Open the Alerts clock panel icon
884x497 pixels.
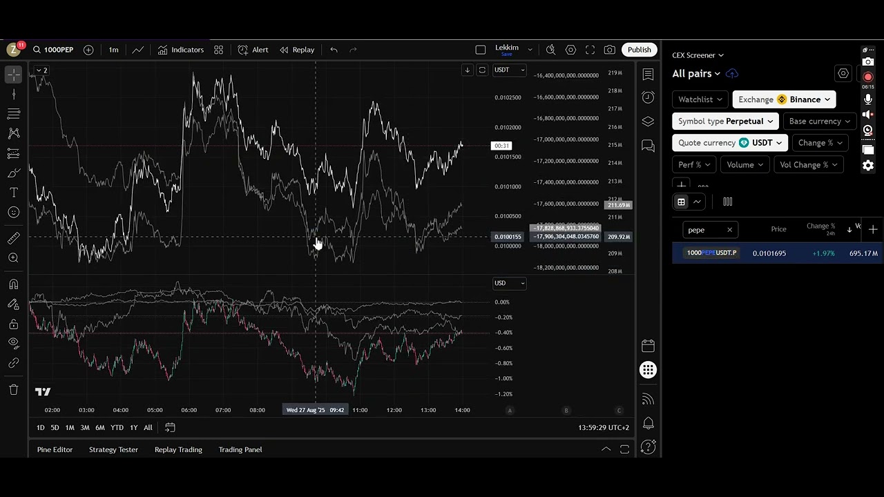pos(648,97)
